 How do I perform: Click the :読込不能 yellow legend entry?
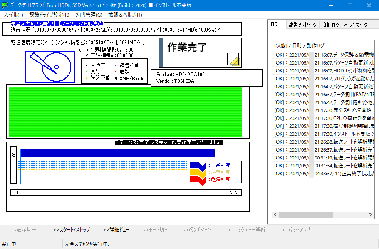point(98,78)
